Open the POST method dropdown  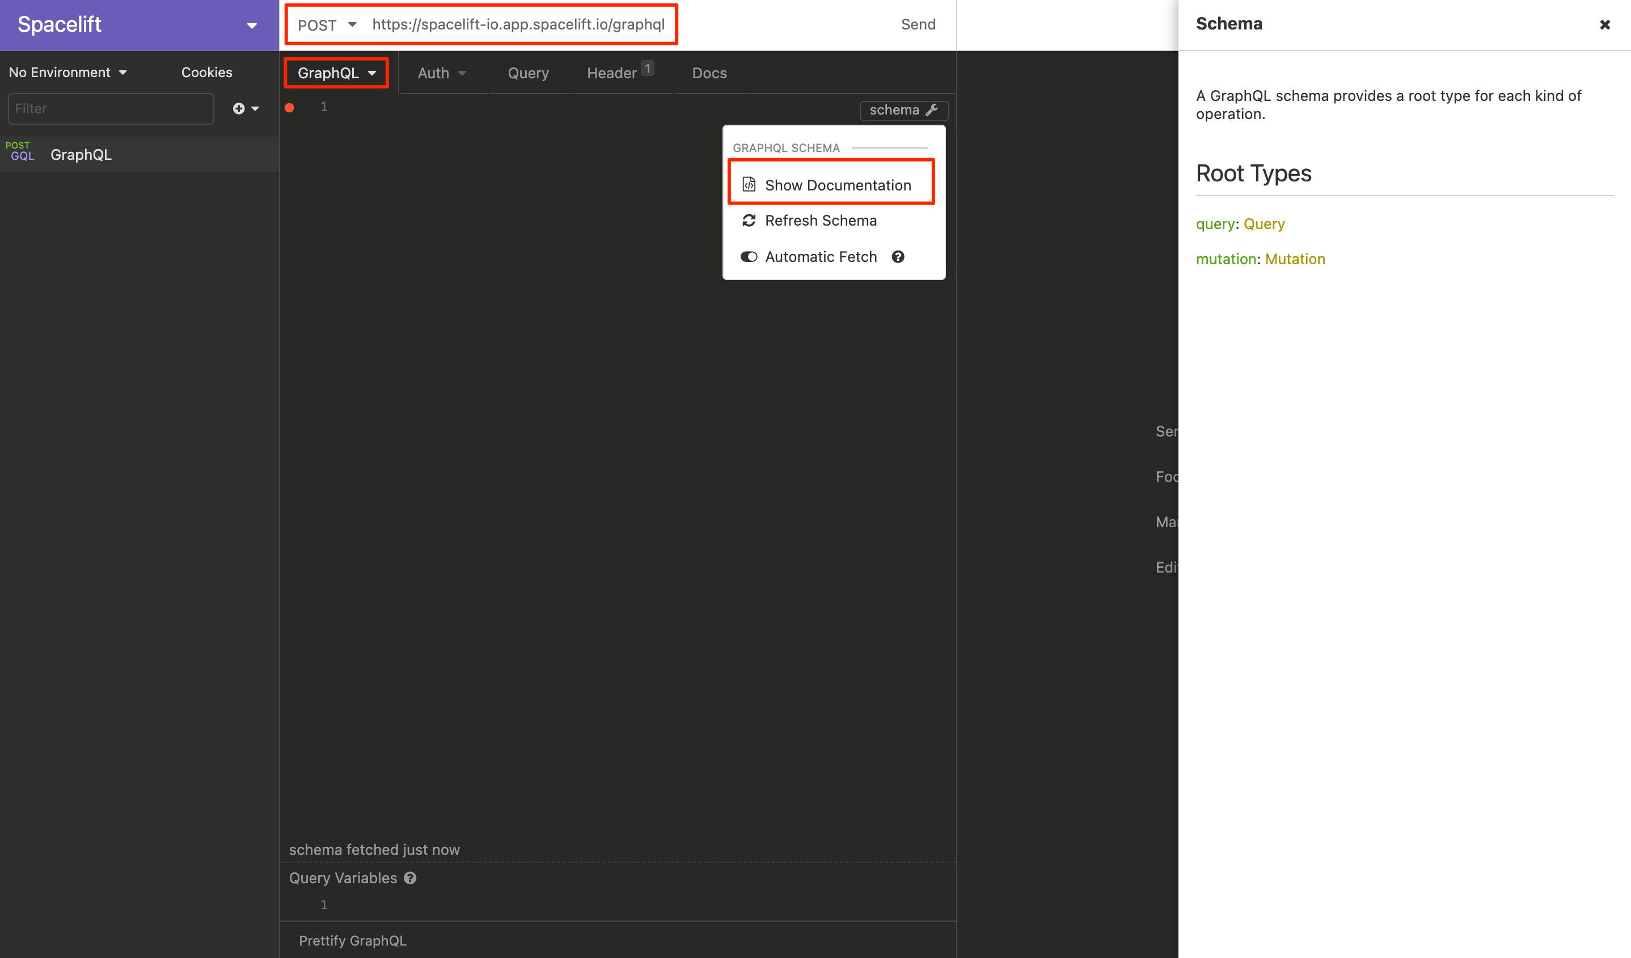pos(326,24)
